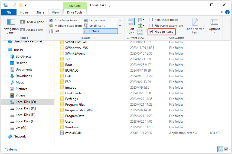Select the Windows folder
The height and width of the screenshot is (154, 232).
point(69,127)
